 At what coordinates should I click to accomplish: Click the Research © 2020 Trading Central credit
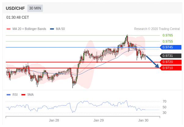coord(157,29)
